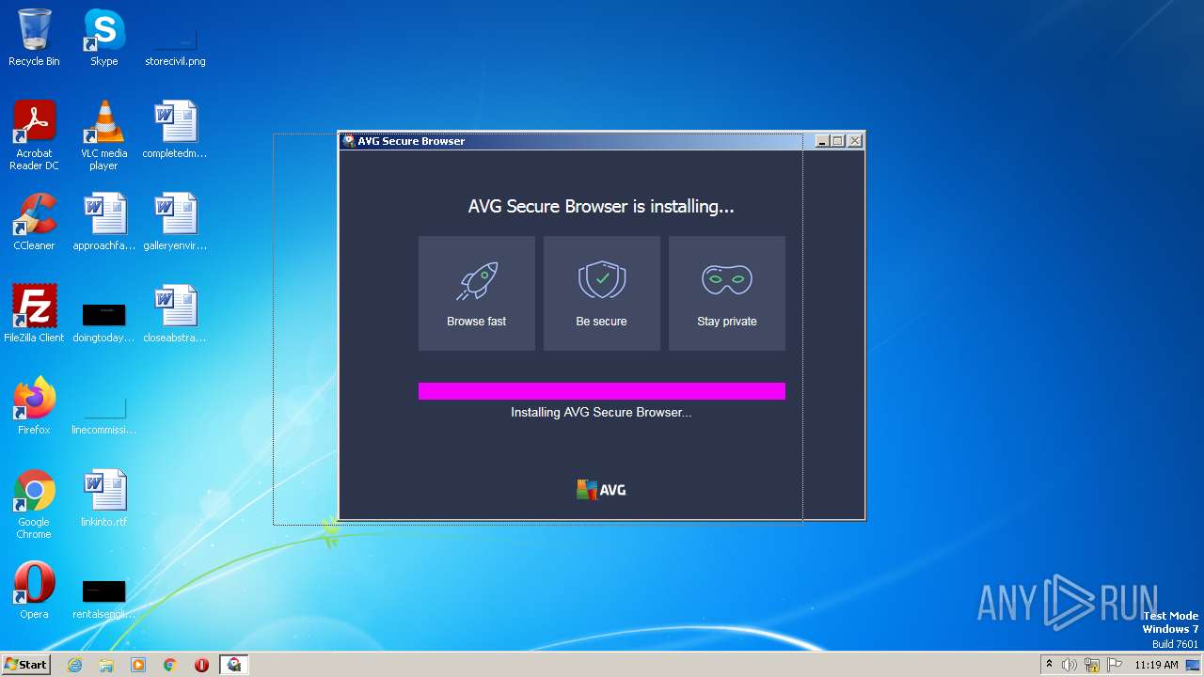Viewport: 1204px width, 677px height.
Task: Open the Recycle Bin desktop icon
Action: 34,38
